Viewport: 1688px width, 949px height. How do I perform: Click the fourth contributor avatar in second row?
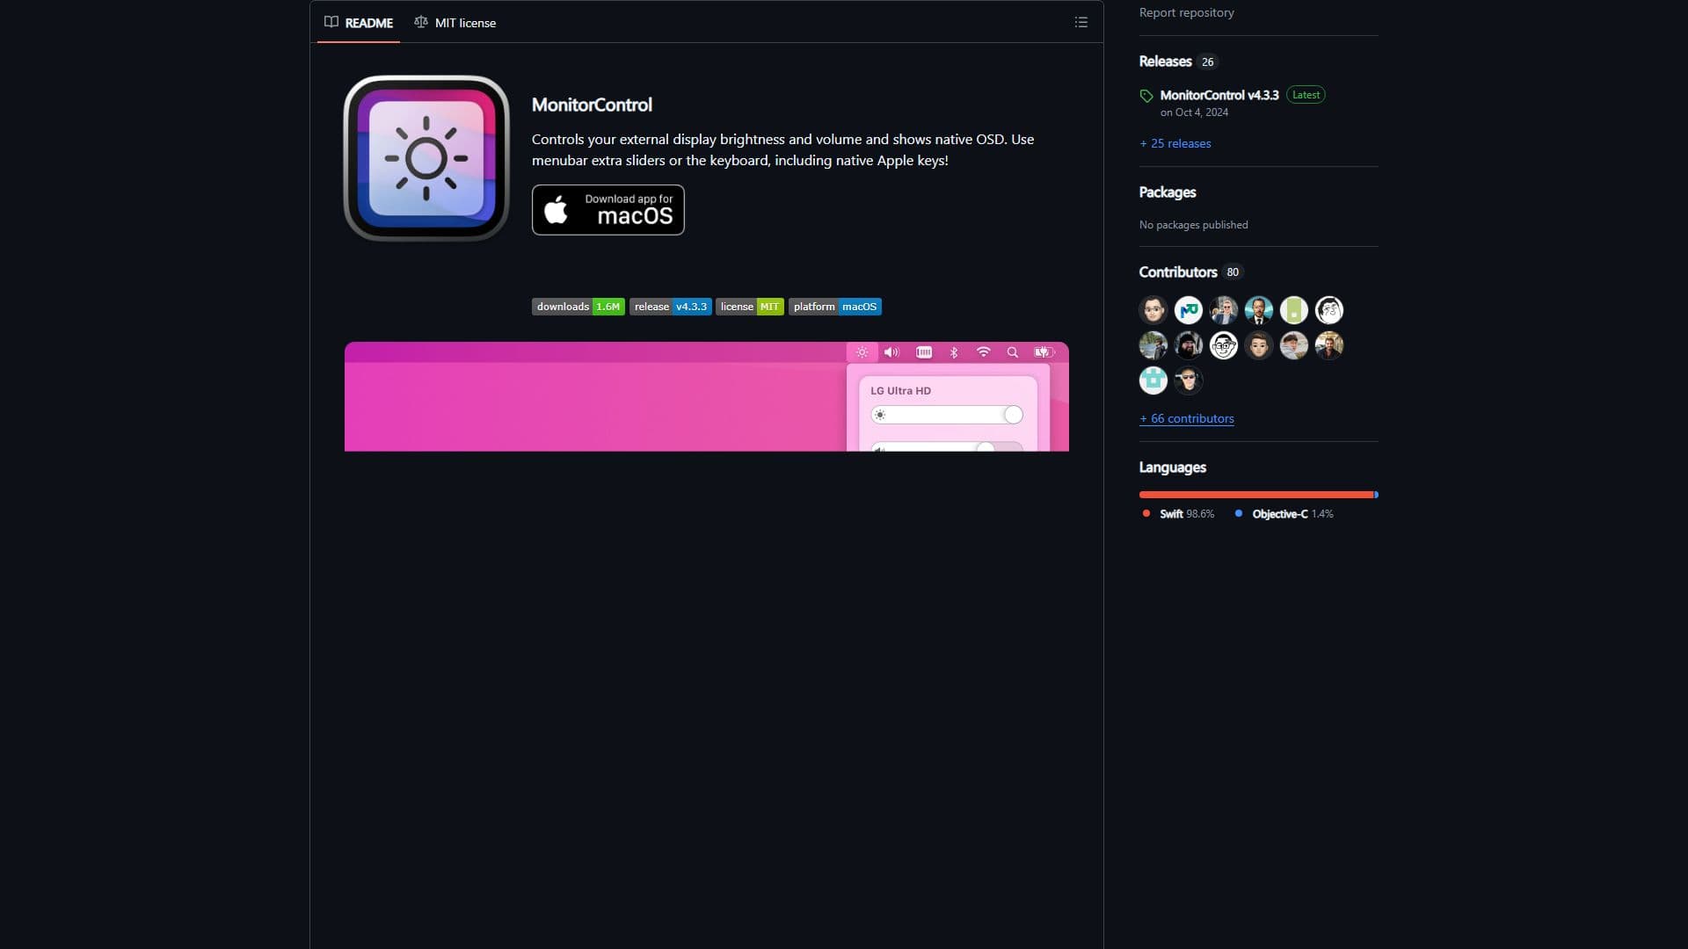point(1259,345)
